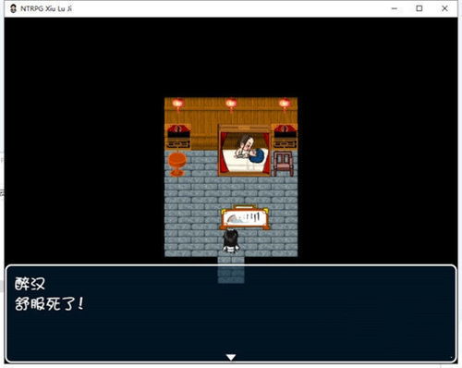Image resolution: width=462 pixels, height=368 pixels.
Task: Click the left red lantern on the wall
Action: click(178, 104)
